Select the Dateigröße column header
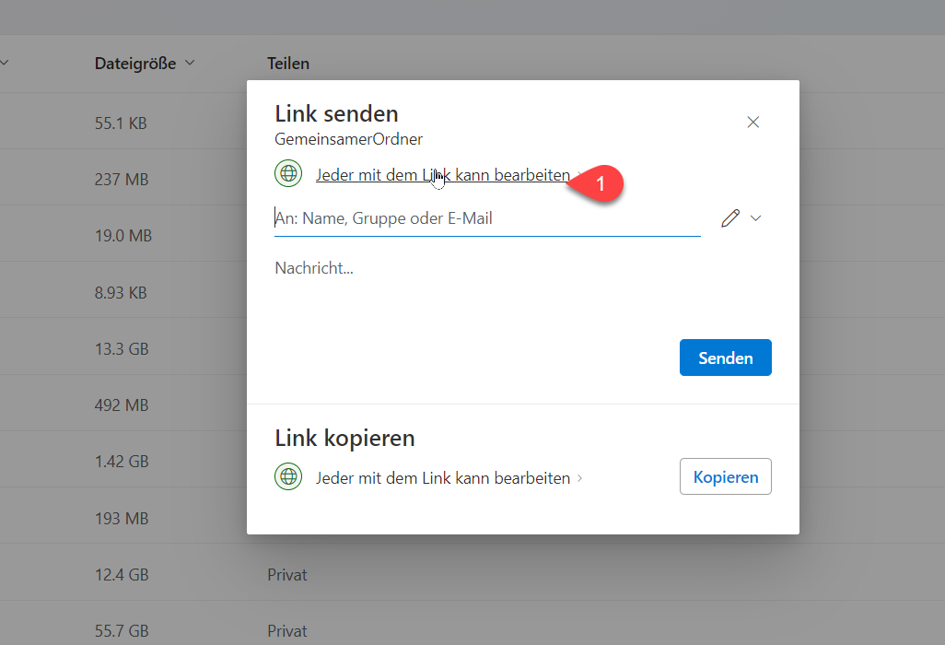945x645 pixels. (135, 64)
